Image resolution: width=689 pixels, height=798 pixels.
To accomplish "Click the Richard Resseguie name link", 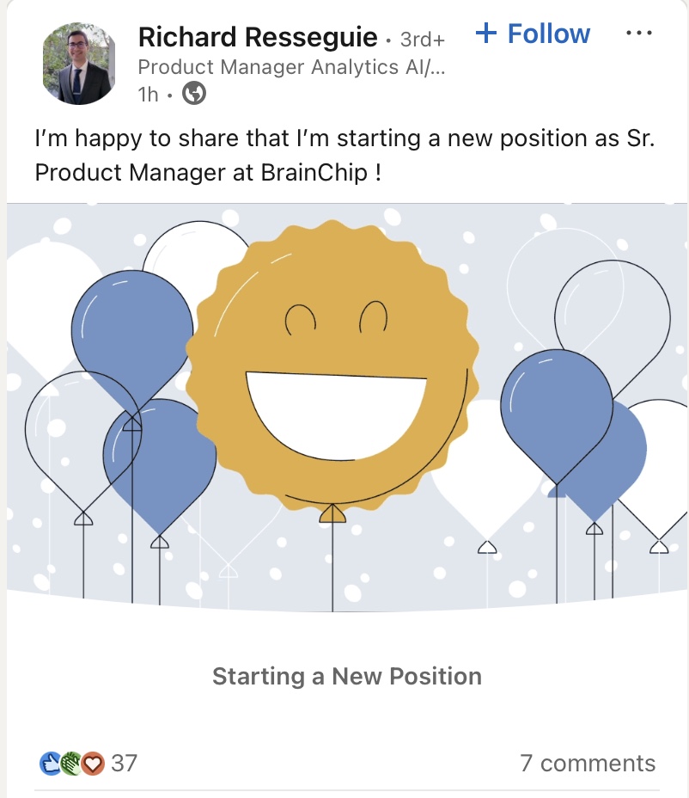I will [258, 37].
